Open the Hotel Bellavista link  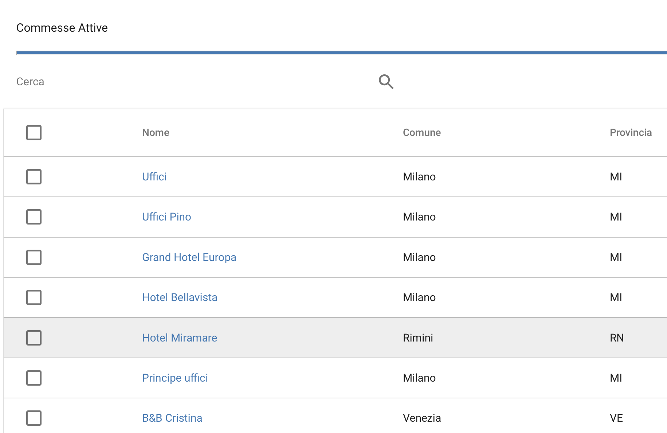(x=180, y=297)
